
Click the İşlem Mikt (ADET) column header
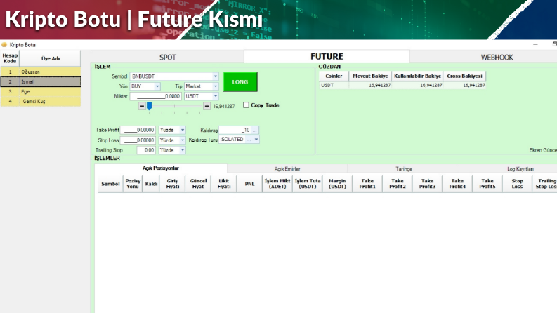tap(277, 184)
